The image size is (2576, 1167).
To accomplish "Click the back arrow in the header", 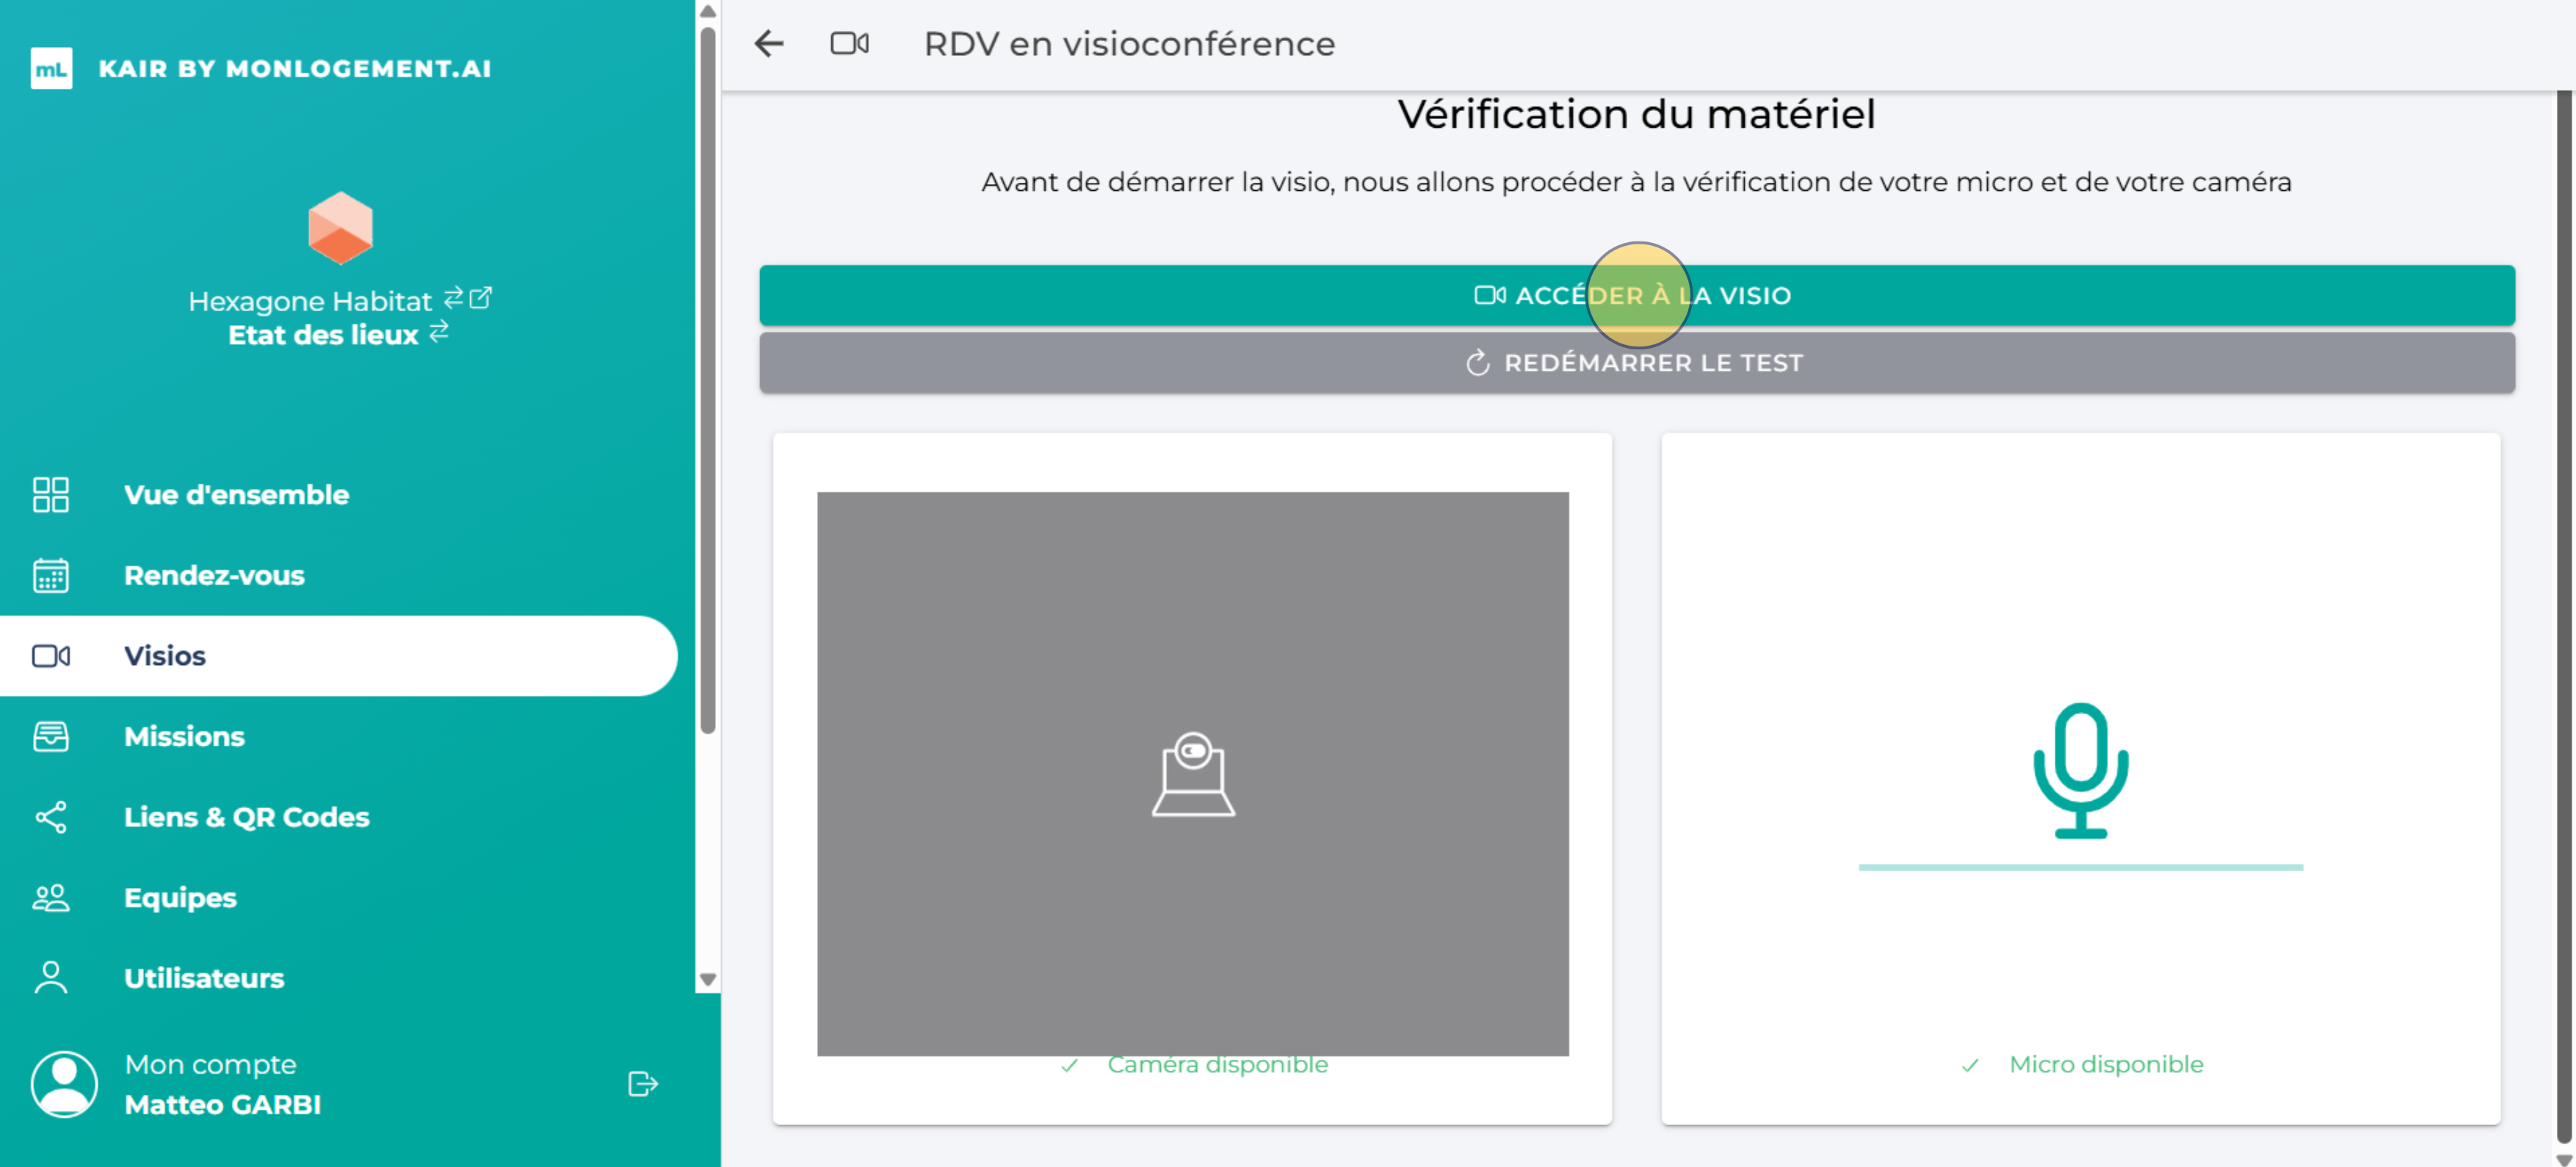I will point(768,44).
